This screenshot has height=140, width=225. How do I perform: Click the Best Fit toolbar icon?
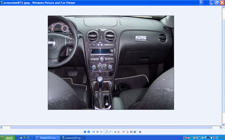click(94, 132)
